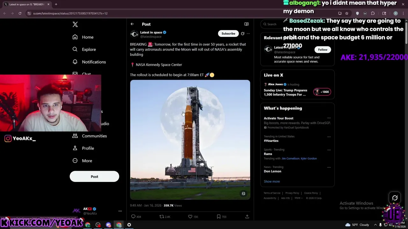
Task: Click Show more under What's happening
Action: [x=272, y=181]
